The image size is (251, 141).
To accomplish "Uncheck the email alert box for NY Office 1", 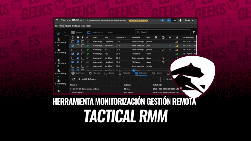I will point(78,58).
